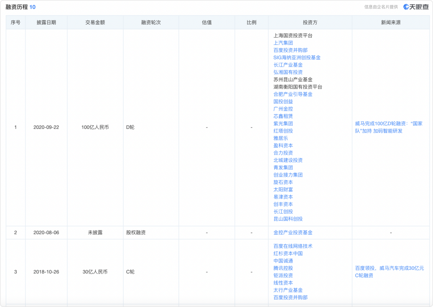The height and width of the screenshot is (307, 433).
Task: Open investor link 钜派投资
Action: (x=283, y=275)
